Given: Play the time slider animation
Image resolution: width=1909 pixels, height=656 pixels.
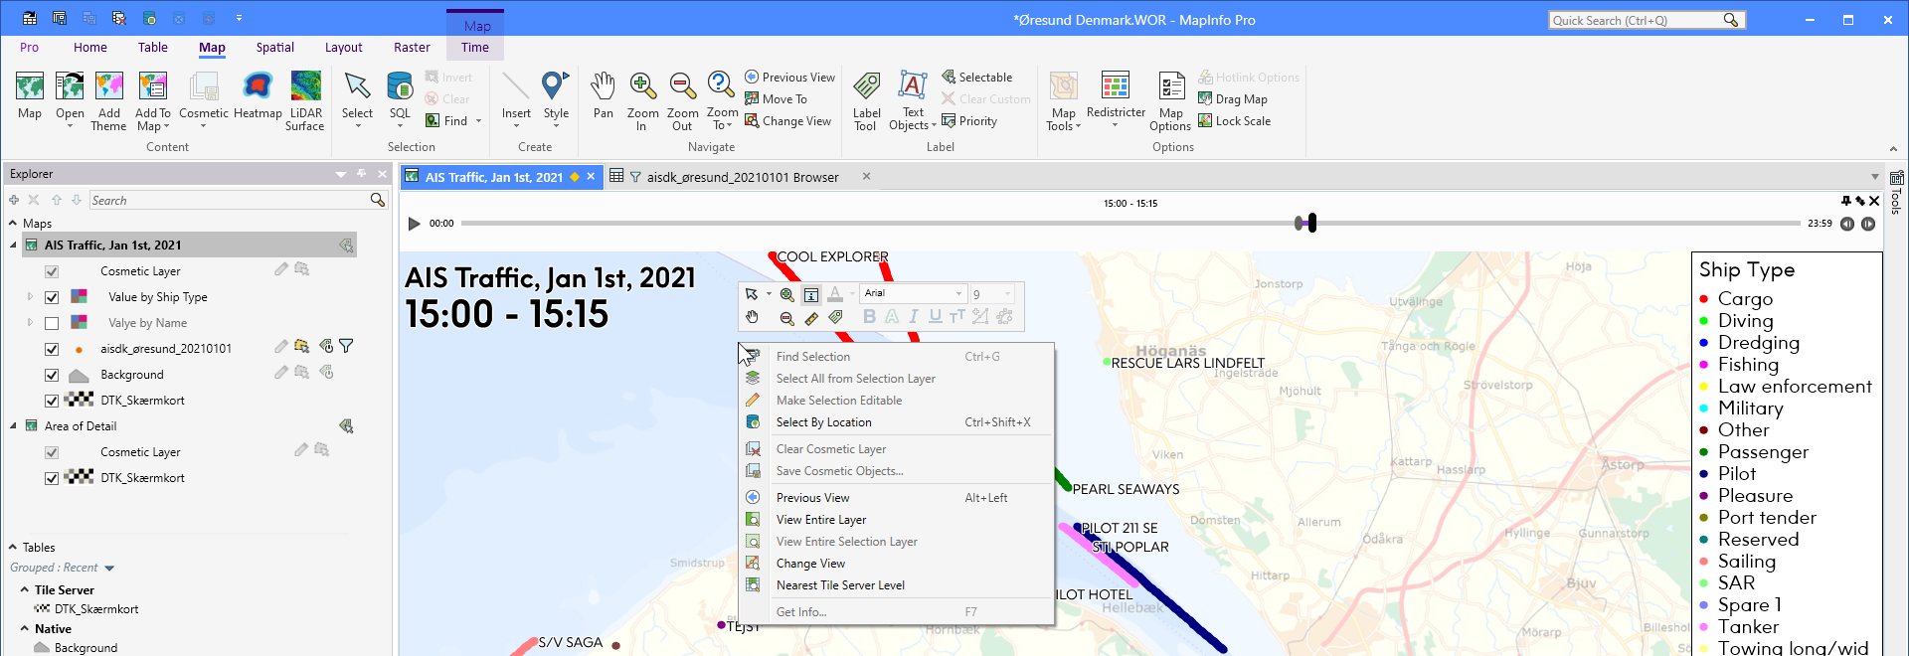Looking at the screenshot, I should (x=414, y=224).
